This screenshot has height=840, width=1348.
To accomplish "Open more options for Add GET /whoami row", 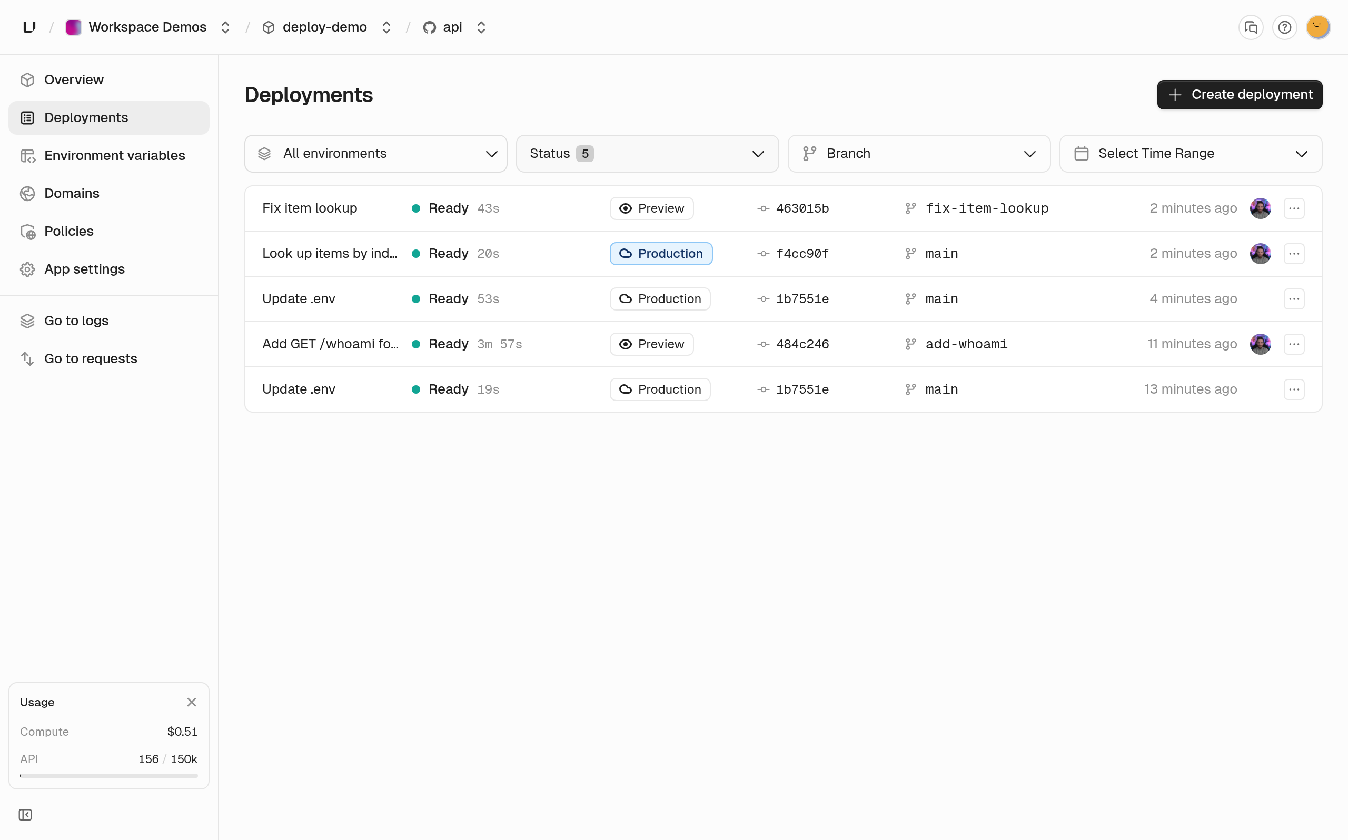I will coord(1294,344).
